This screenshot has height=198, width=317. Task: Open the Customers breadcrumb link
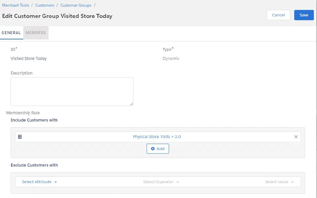coord(45,5)
